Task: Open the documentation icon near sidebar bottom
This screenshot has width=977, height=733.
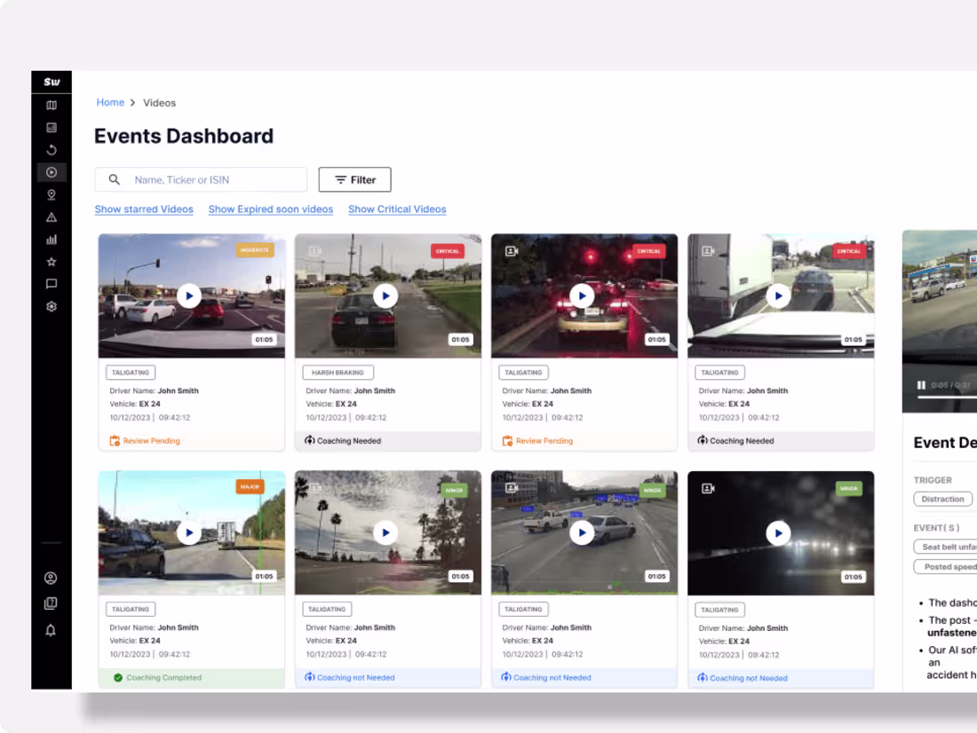Action: pyautogui.click(x=52, y=603)
